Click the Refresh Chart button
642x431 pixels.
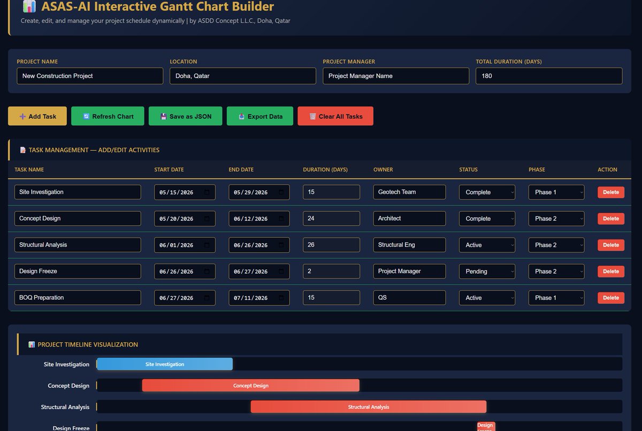[x=108, y=116]
